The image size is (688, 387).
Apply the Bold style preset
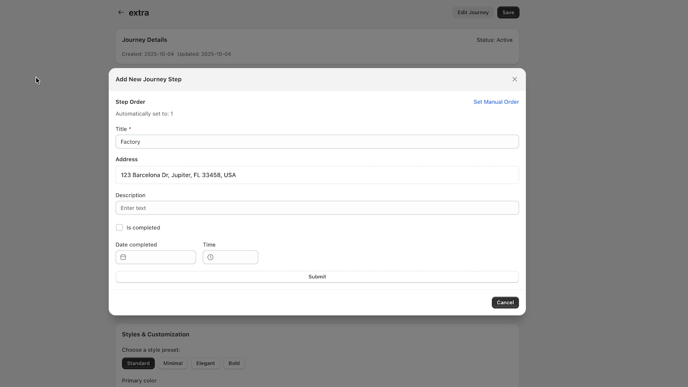(x=234, y=363)
